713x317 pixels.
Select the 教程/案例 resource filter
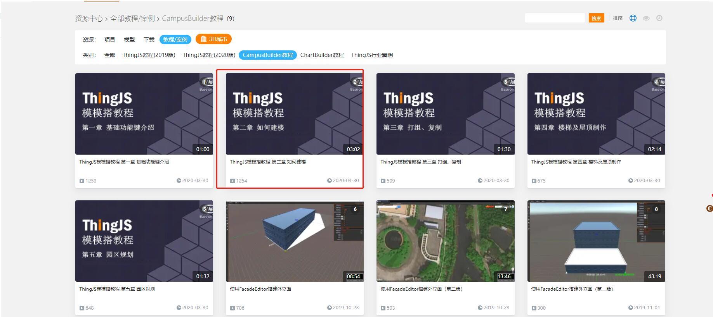pyautogui.click(x=175, y=40)
